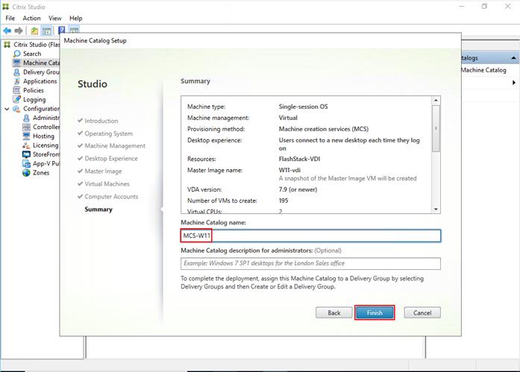The height and width of the screenshot is (372, 520).
Task: Click the '7.9 (or newer)' VDA version
Action: click(x=298, y=189)
